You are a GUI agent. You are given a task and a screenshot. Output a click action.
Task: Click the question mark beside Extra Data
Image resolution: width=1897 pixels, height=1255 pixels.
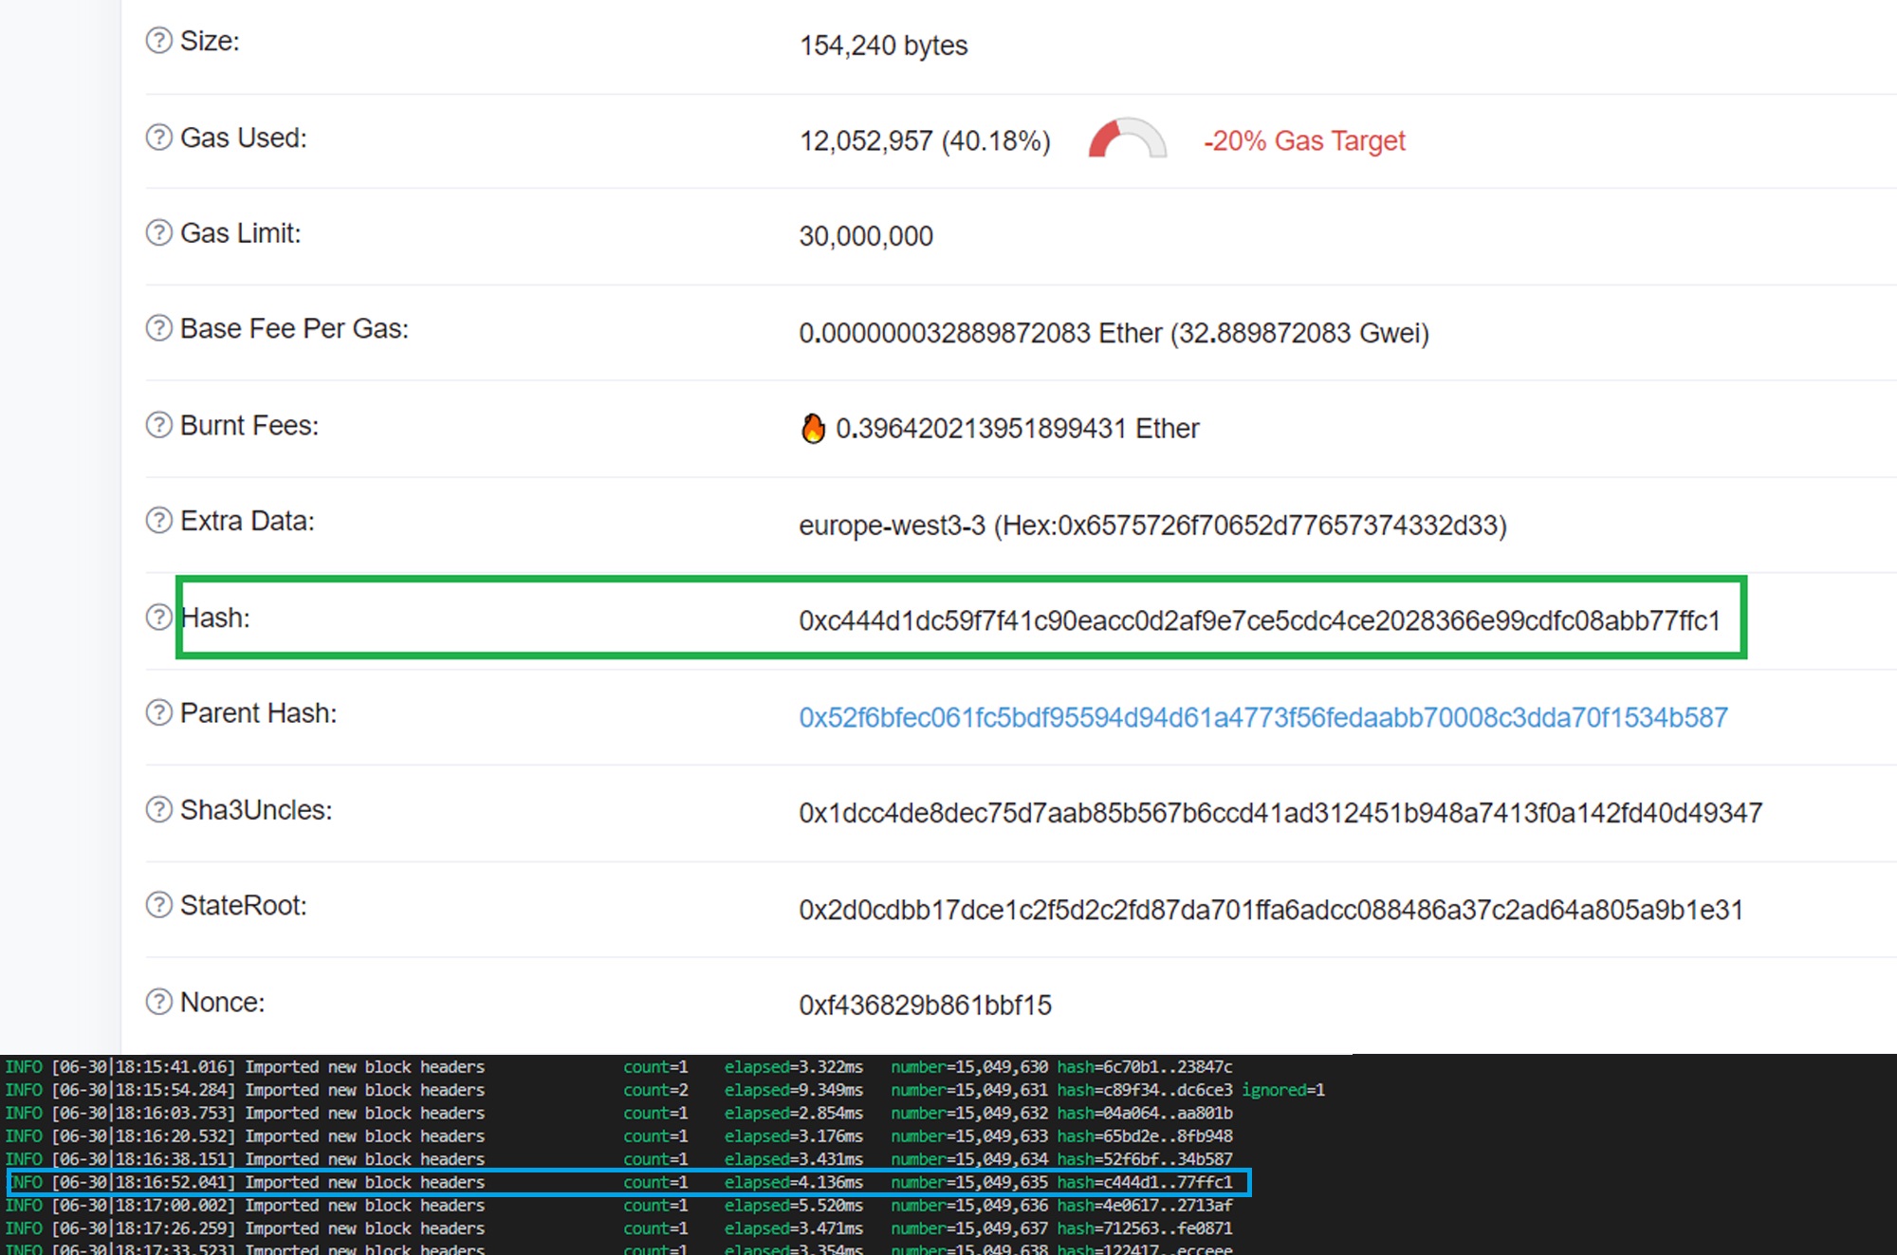158,521
